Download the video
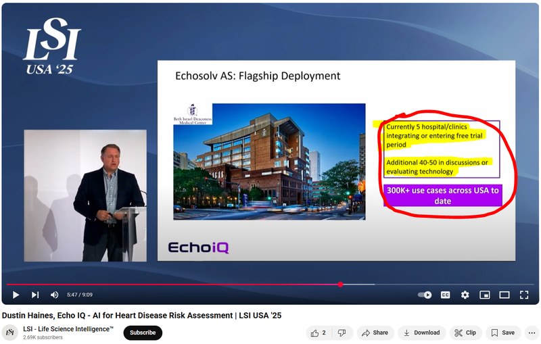The width and height of the screenshot is (541, 344). click(421, 333)
